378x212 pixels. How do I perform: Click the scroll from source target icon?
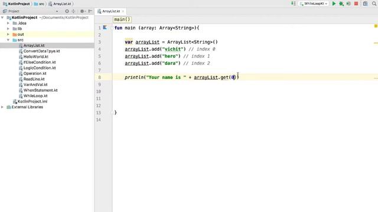pos(67,11)
